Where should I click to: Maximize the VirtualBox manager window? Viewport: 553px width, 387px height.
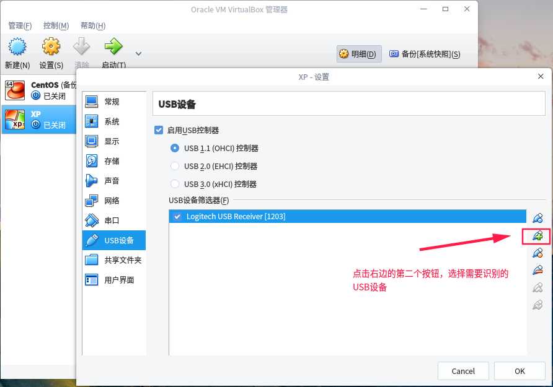tap(445, 9)
